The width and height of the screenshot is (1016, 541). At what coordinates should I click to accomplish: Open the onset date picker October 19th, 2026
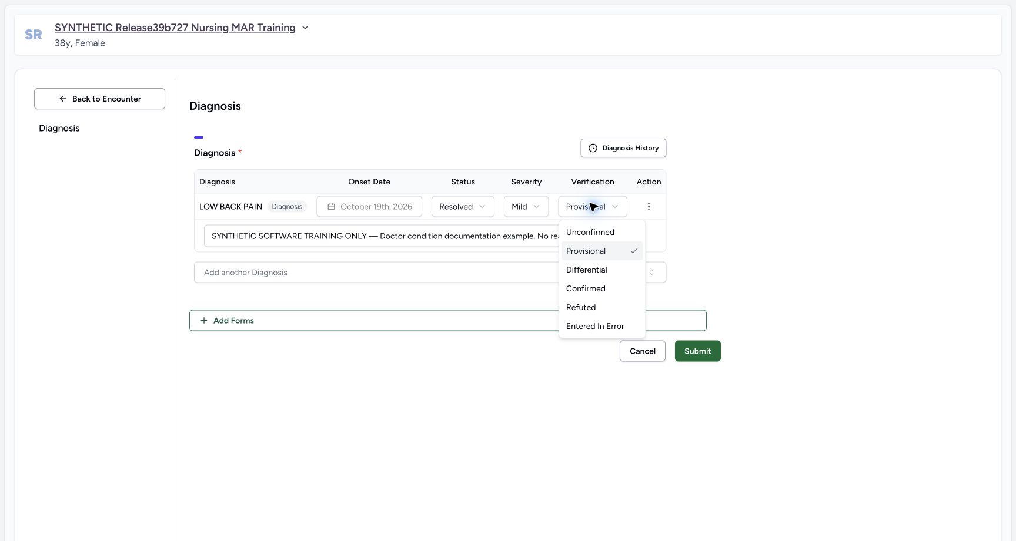click(369, 206)
